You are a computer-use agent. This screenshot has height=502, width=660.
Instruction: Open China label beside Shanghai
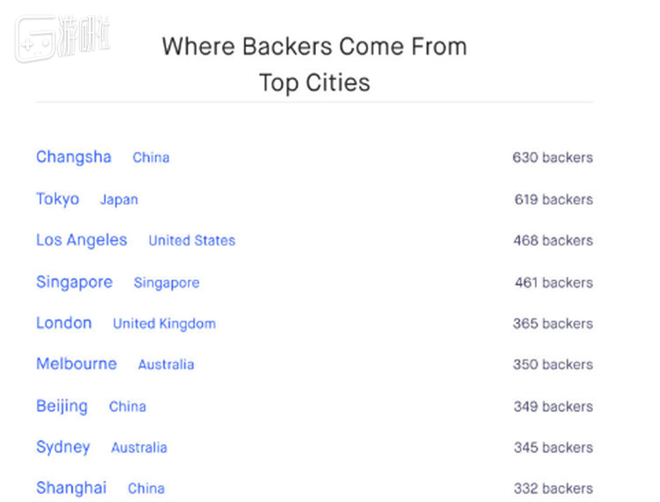(x=146, y=489)
